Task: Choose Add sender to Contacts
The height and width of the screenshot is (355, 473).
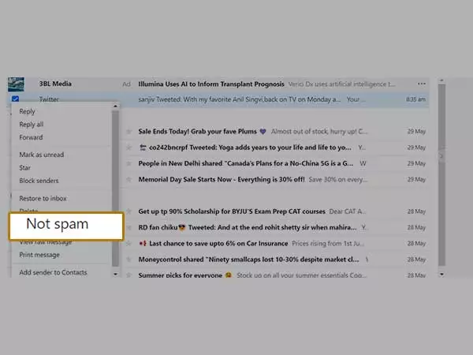Action: [53, 272]
